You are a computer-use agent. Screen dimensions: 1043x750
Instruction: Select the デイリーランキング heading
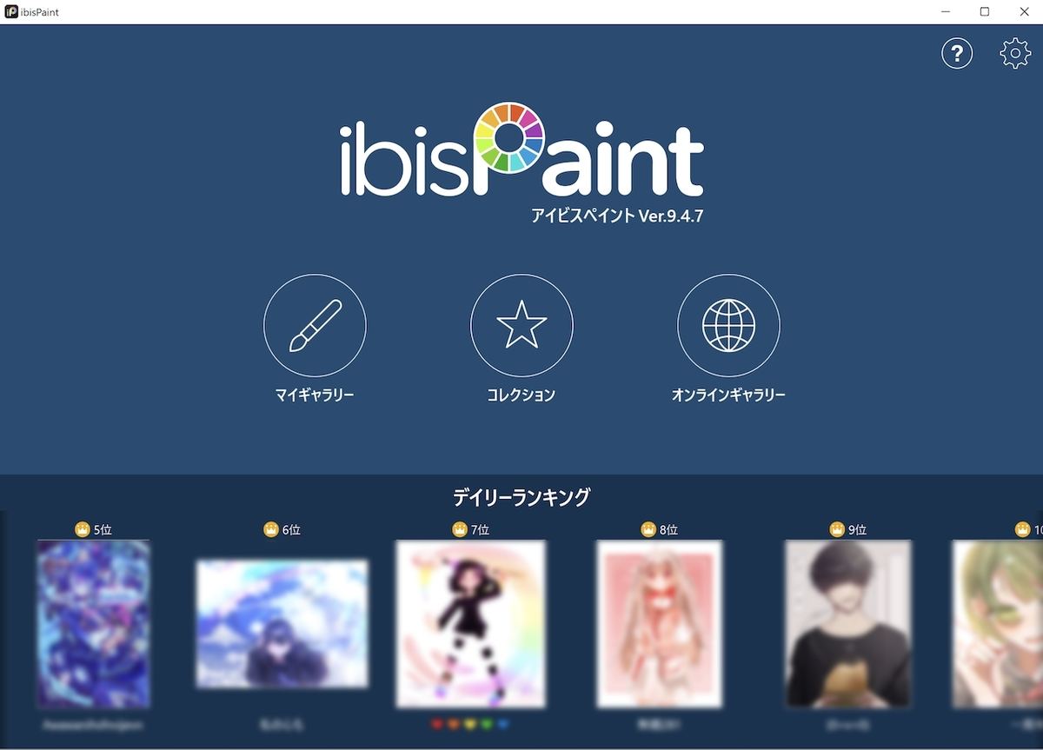click(521, 497)
